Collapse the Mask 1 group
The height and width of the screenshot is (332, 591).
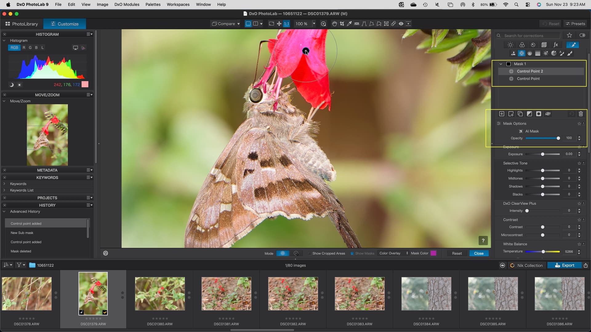click(501, 64)
